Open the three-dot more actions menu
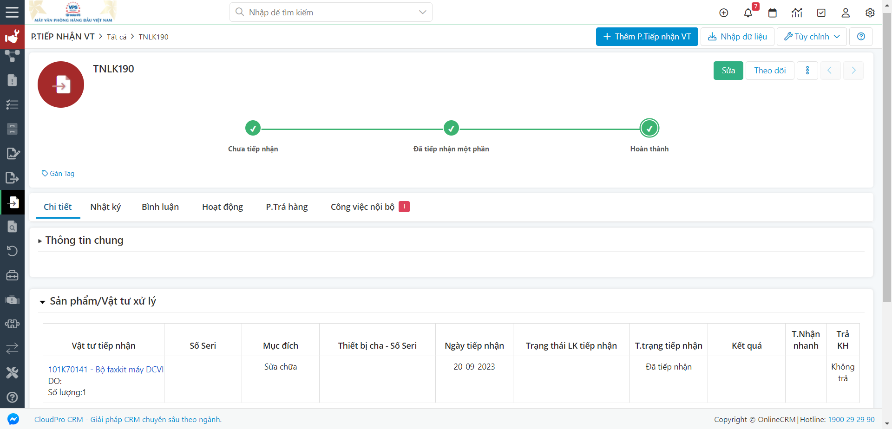 pos(807,71)
